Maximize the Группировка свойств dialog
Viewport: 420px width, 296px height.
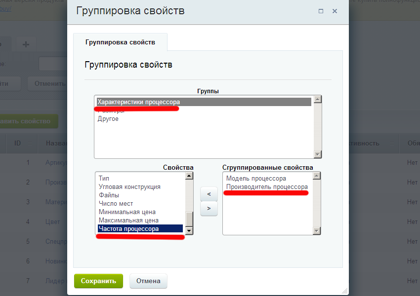click(321, 11)
